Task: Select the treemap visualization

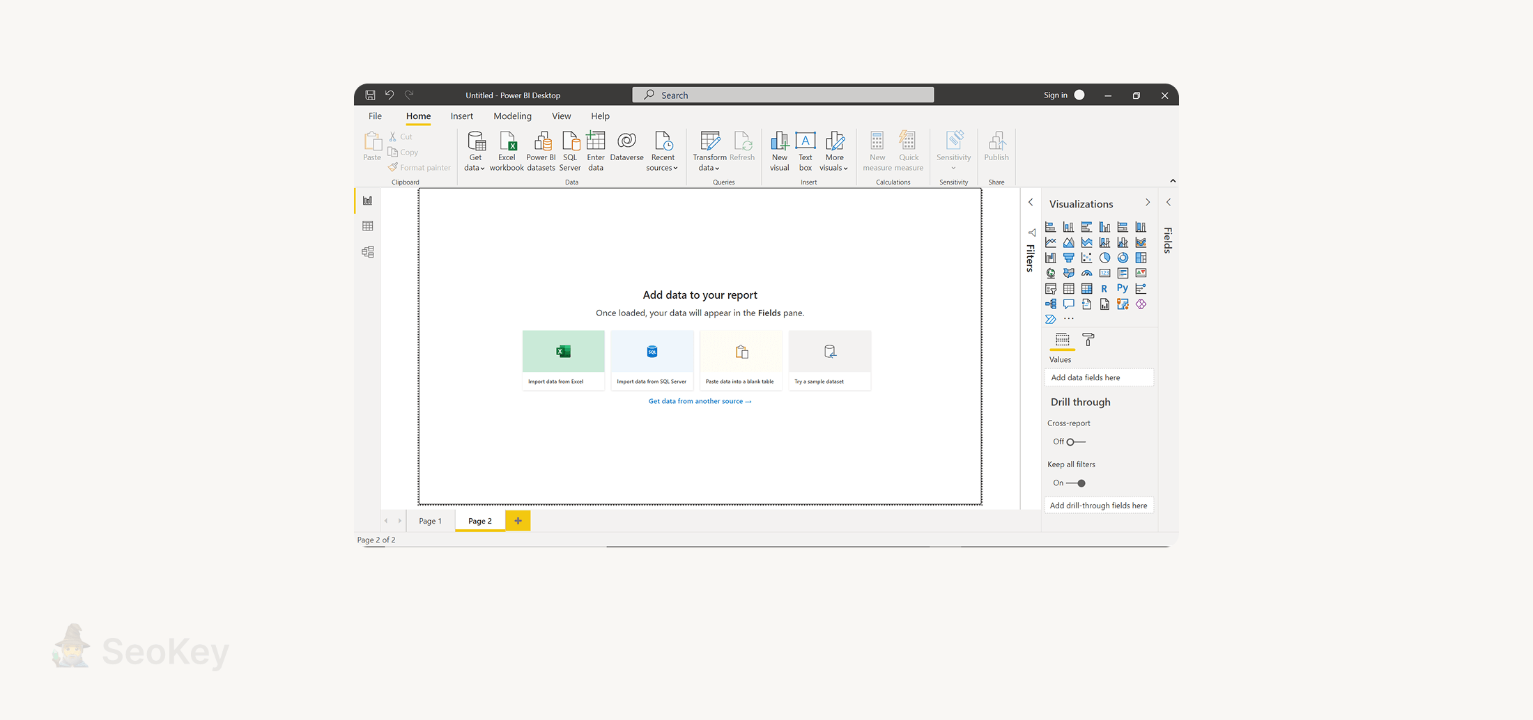Action: pos(1141,258)
